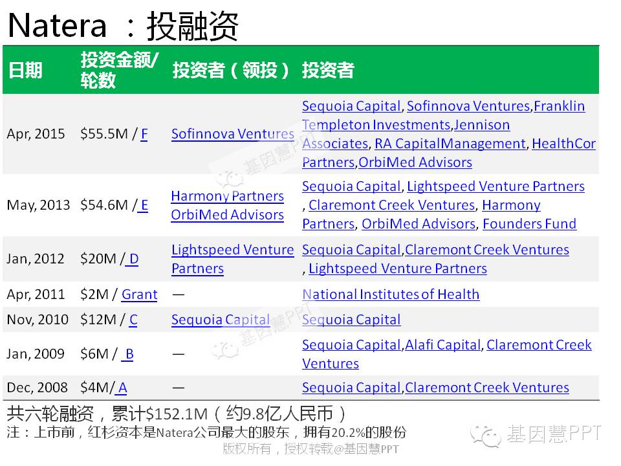Open the Series E round link

tap(144, 205)
